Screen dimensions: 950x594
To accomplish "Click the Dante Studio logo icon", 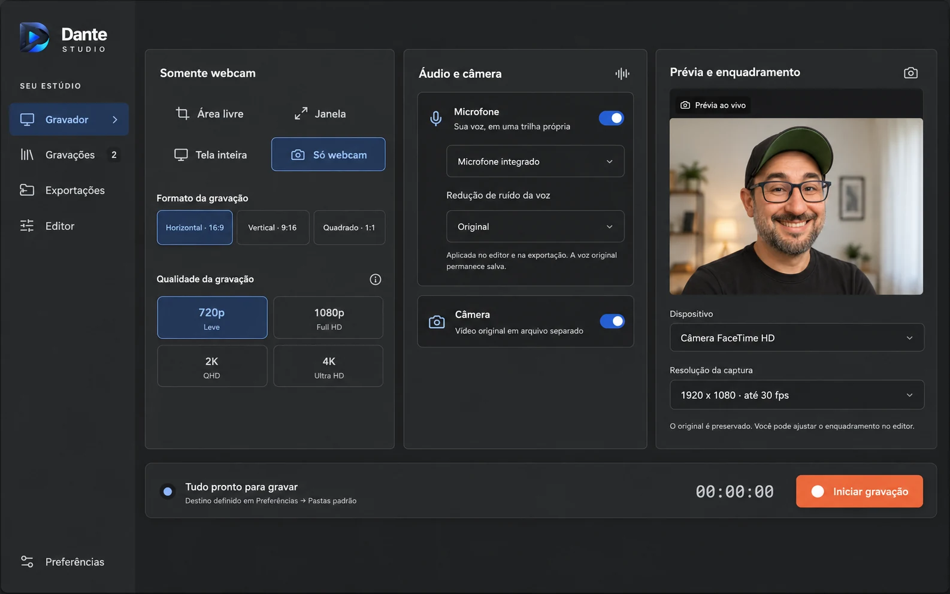I will pos(35,38).
